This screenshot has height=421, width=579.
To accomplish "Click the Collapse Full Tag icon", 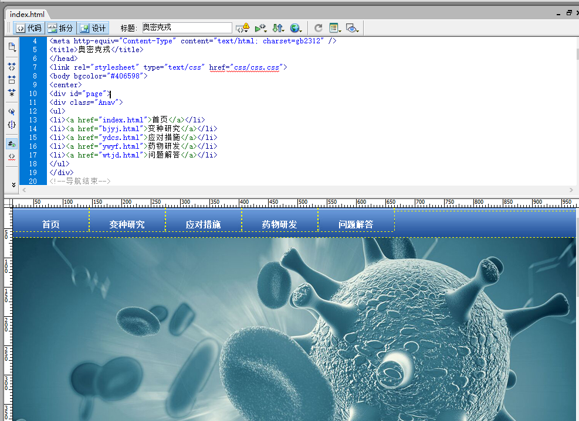I will coord(12,67).
